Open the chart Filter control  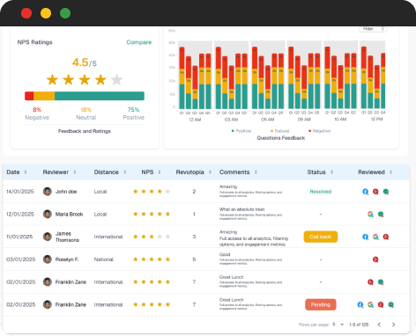[373, 29]
